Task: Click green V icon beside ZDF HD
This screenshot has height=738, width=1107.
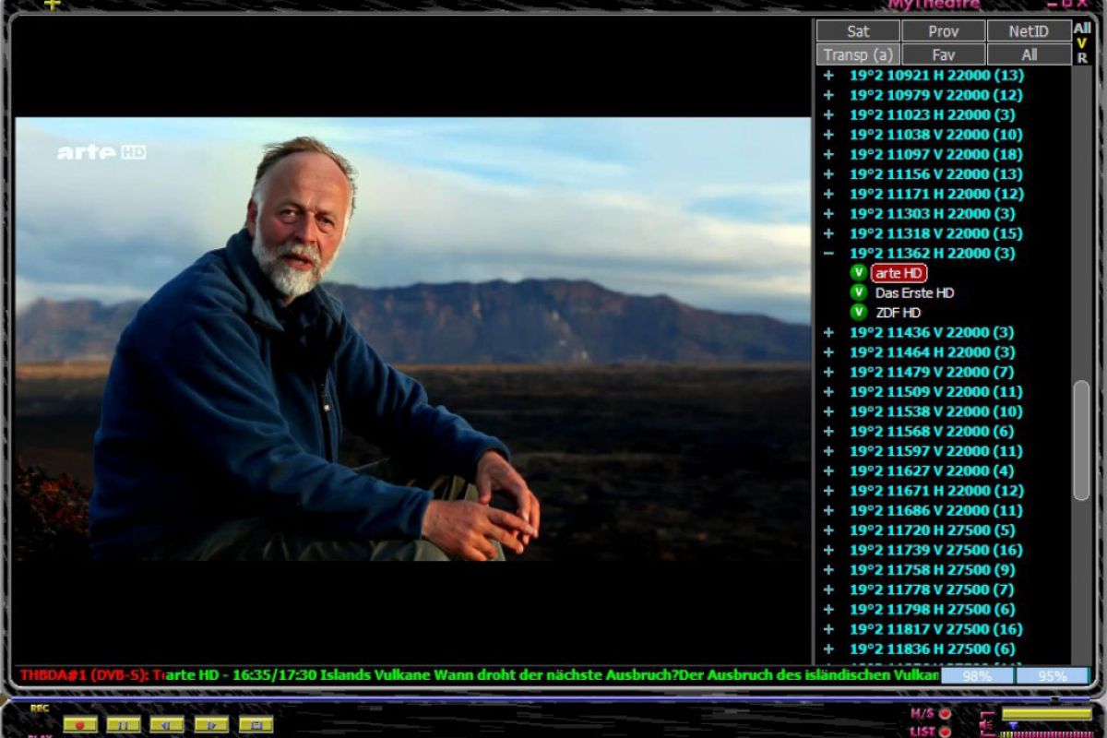Action: (x=859, y=312)
